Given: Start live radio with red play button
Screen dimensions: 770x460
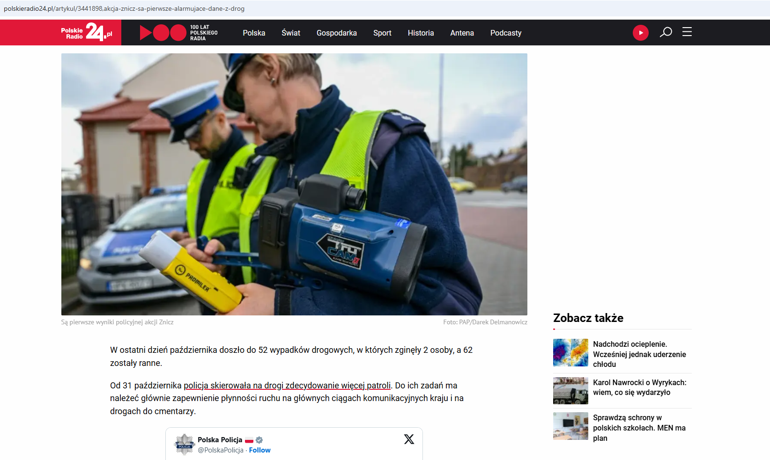Looking at the screenshot, I should tap(640, 33).
